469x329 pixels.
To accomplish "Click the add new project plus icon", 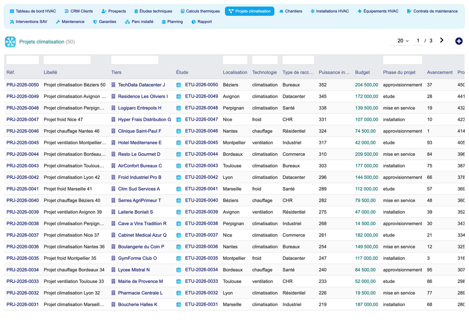I will click(459, 41).
